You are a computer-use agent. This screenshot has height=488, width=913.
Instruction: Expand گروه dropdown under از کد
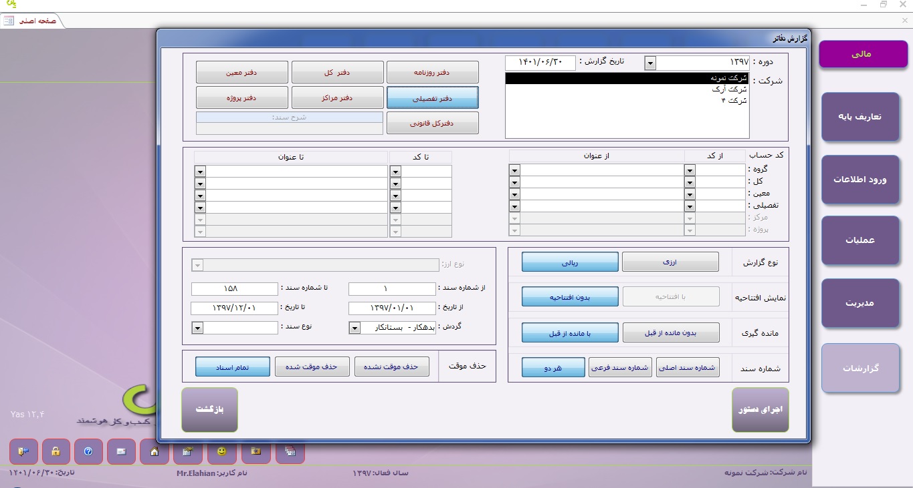(x=690, y=170)
